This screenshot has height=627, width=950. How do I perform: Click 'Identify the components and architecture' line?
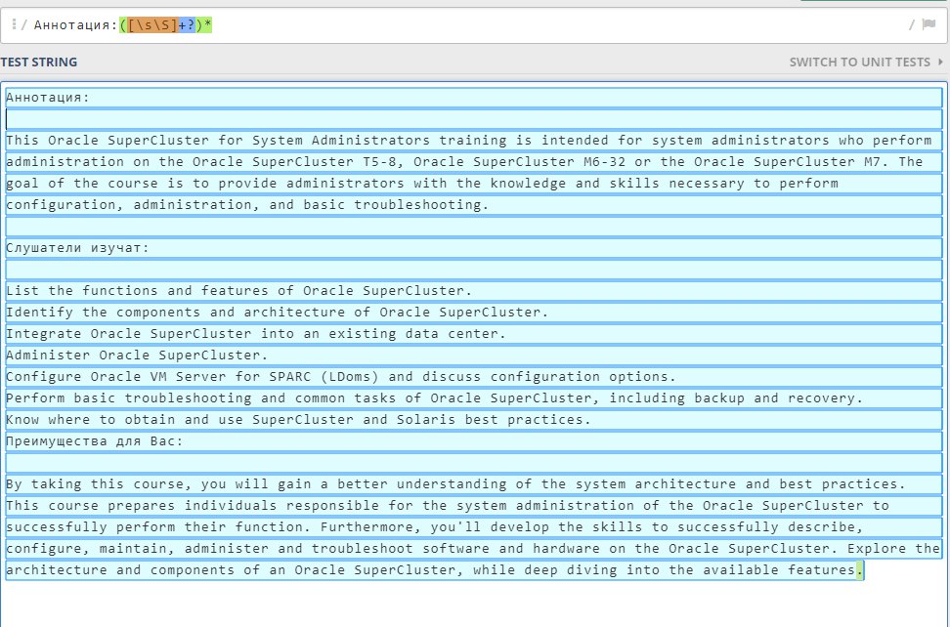pos(474,313)
